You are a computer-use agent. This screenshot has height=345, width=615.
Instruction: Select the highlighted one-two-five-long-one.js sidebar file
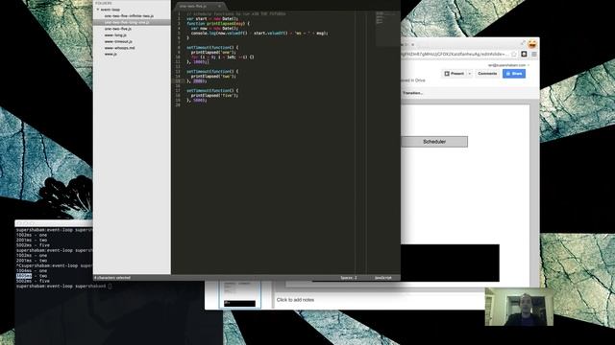pos(132,22)
